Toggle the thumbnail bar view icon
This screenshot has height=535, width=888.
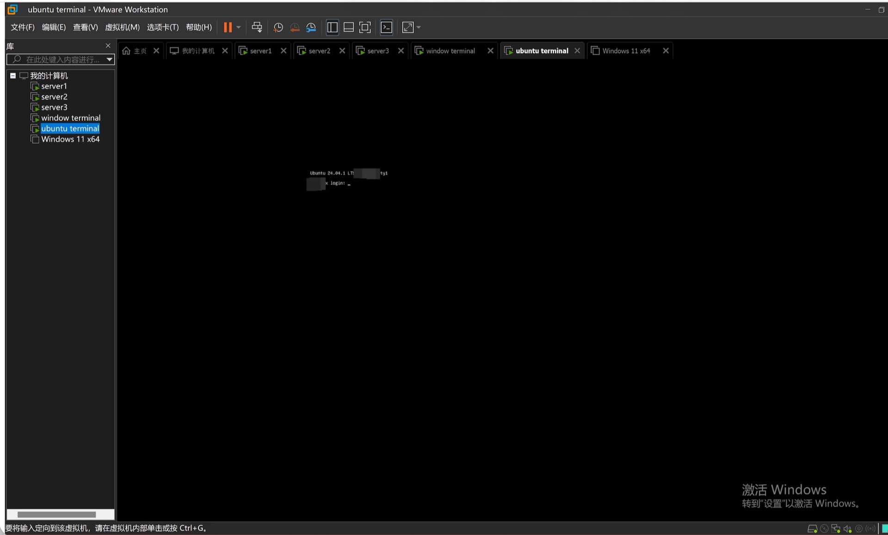pos(349,27)
